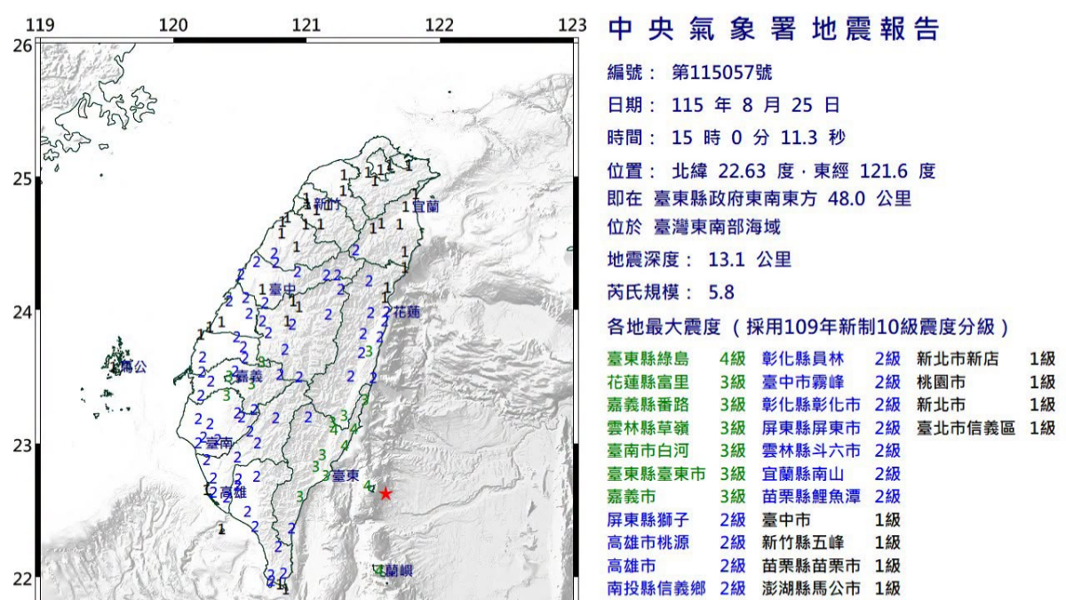Click the entry 澎湖縣馬公市 1級
1066x600 pixels.
pyautogui.click(x=831, y=588)
